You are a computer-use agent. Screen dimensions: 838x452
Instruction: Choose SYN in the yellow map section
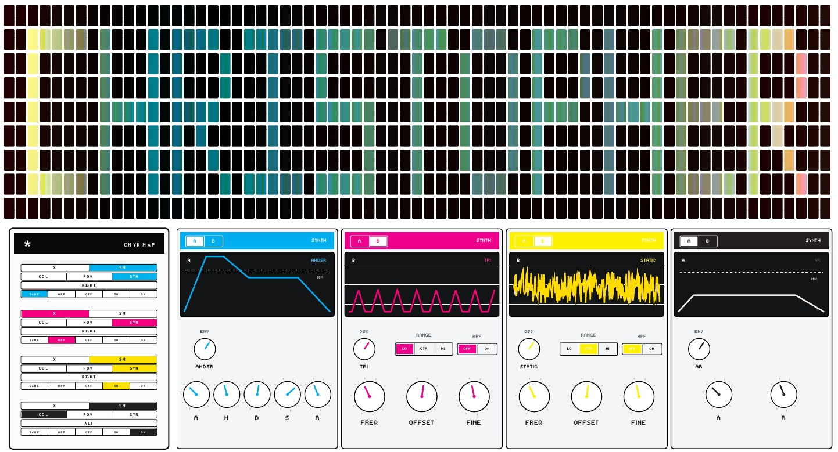(134, 368)
